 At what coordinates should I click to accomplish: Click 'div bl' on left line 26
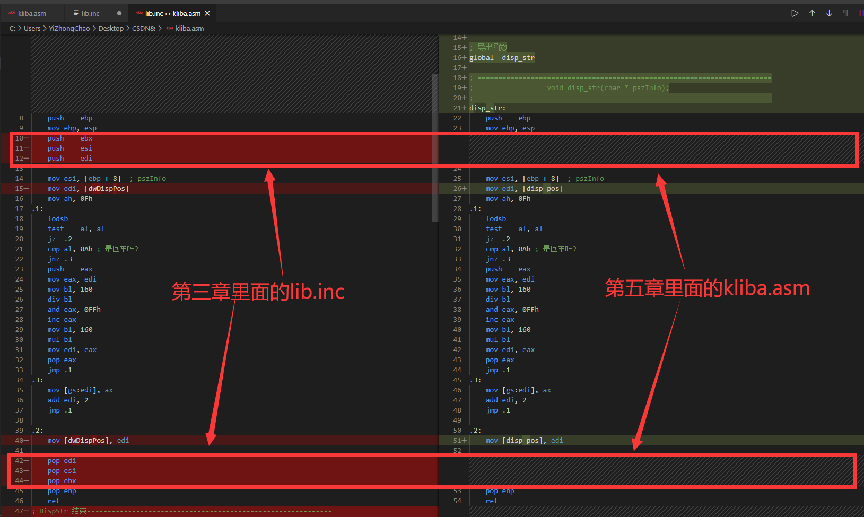pos(60,300)
